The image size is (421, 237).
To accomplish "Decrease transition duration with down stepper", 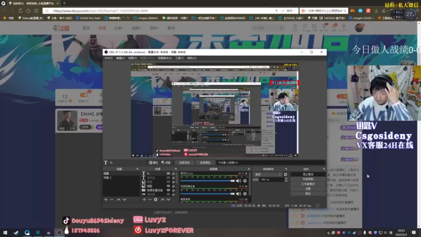I will pyautogui.click(x=286, y=181).
